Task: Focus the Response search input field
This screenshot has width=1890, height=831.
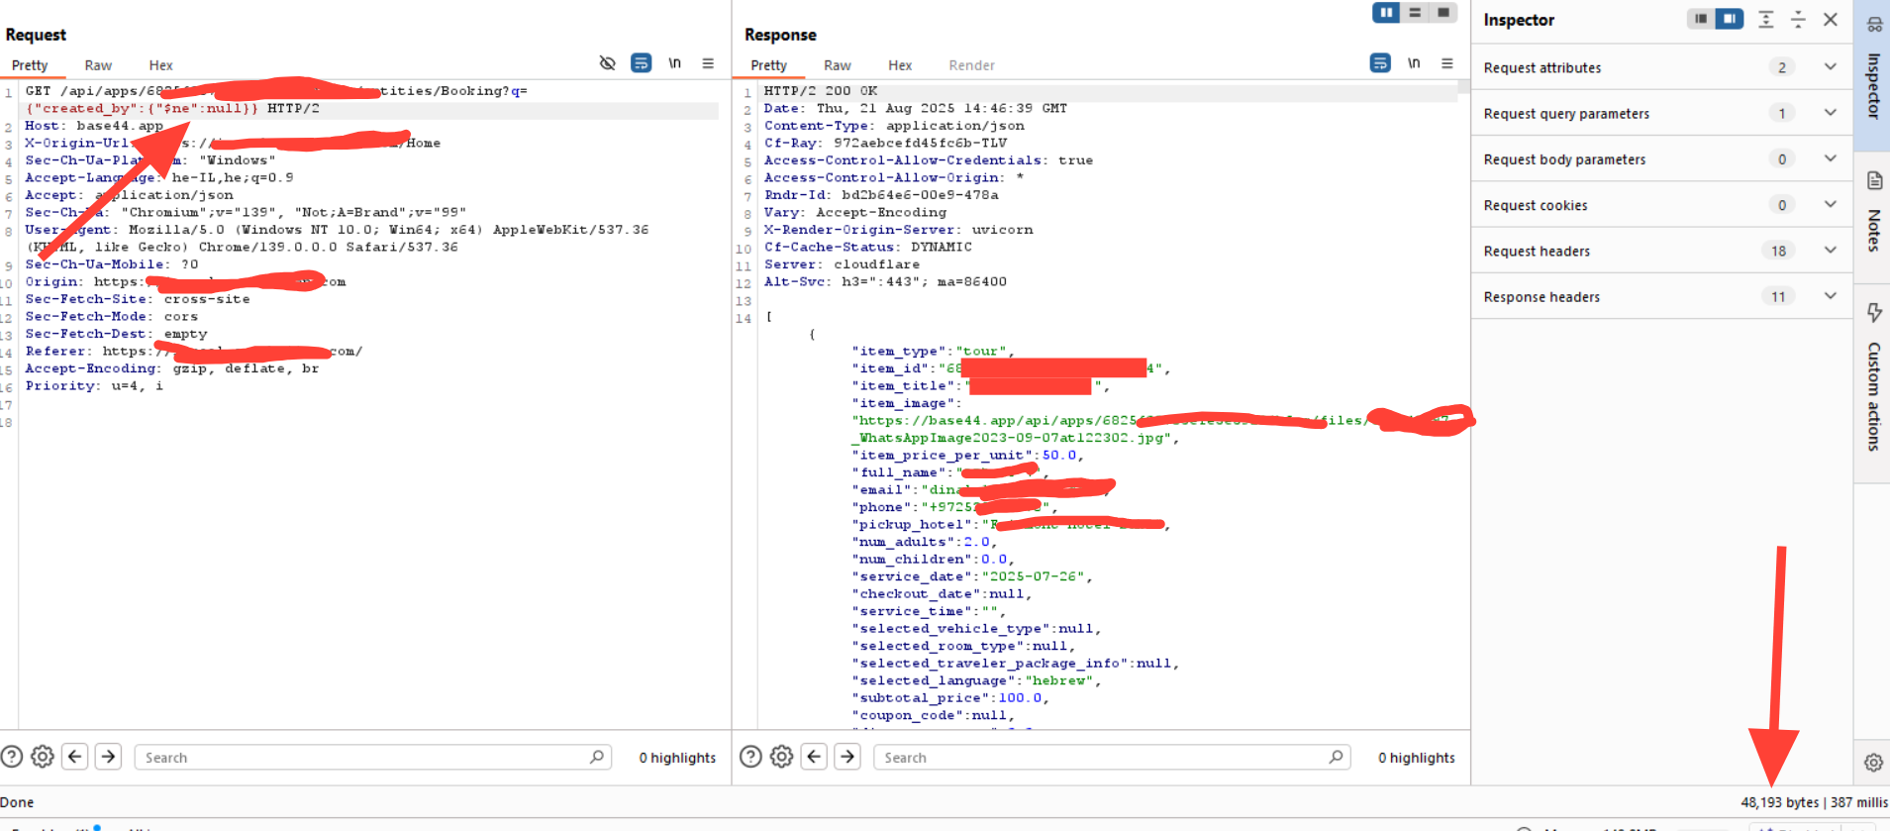Action: pos(1112,757)
